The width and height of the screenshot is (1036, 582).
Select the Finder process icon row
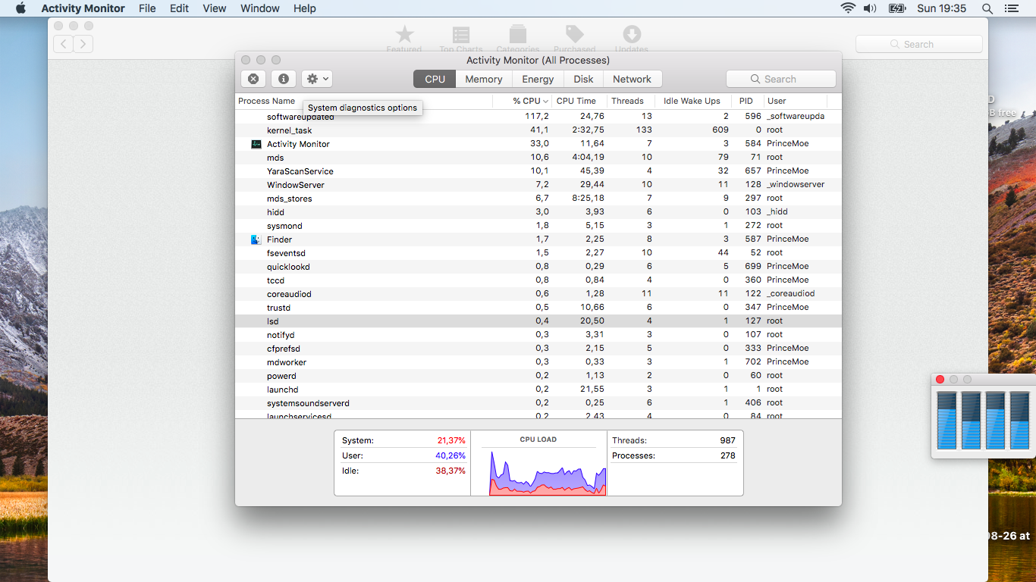coord(256,239)
